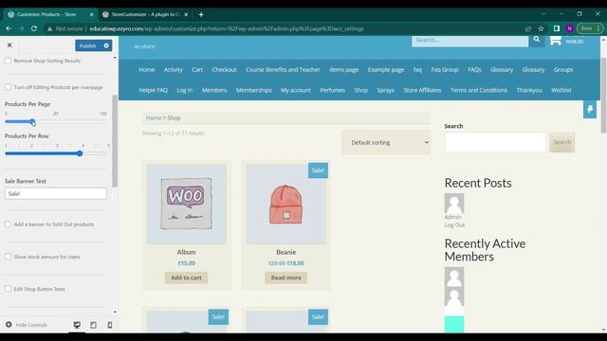
Task: Open the Home menu item
Action: pos(147,69)
